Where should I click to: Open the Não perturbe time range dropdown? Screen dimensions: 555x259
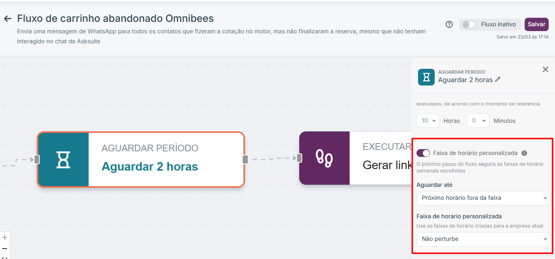click(484, 239)
